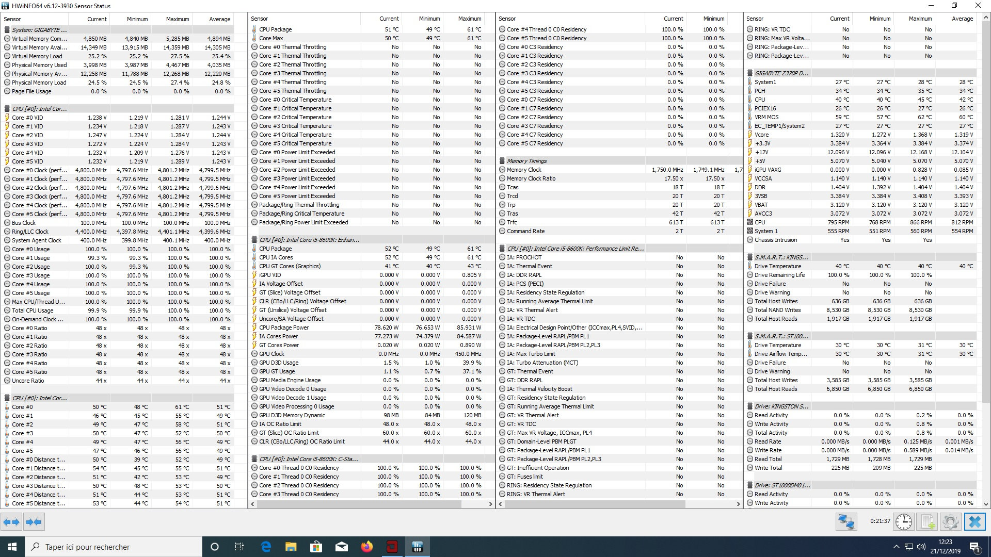
Task: Collapse the Memory Timings group header
Action: 526,161
